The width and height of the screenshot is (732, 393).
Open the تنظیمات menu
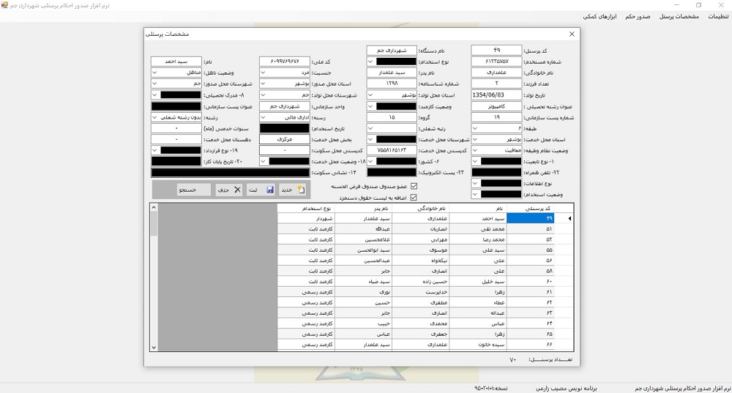(x=717, y=16)
